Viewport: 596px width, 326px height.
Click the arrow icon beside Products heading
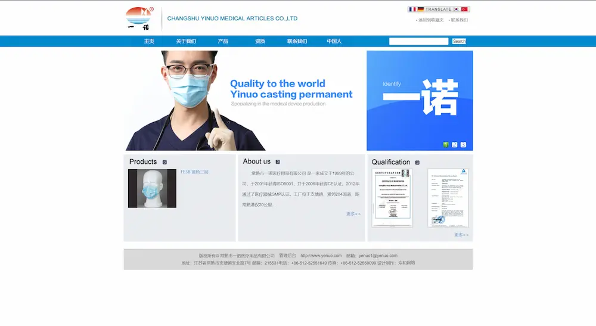coord(164,162)
